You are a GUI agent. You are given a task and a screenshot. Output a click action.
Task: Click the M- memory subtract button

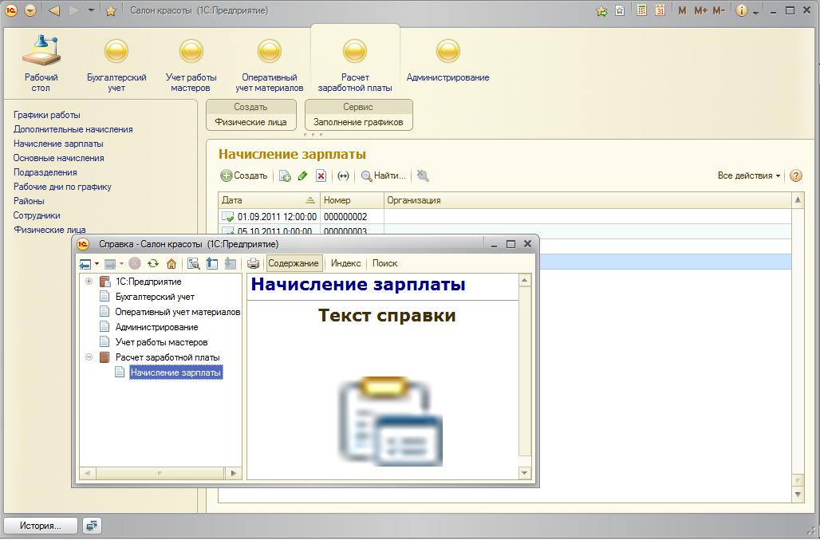(719, 10)
